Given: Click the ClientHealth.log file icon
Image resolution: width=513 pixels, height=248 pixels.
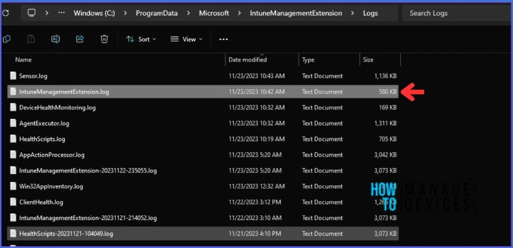Looking at the screenshot, I should [13, 202].
